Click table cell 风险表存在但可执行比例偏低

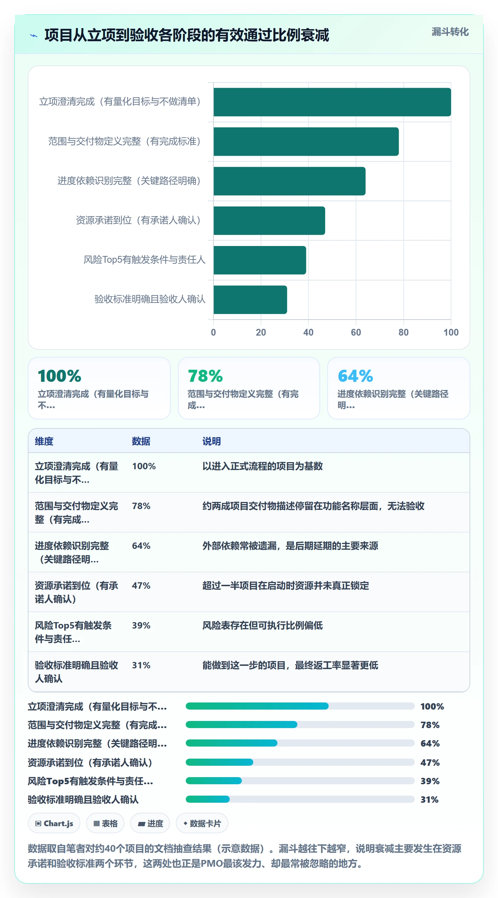click(263, 625)
